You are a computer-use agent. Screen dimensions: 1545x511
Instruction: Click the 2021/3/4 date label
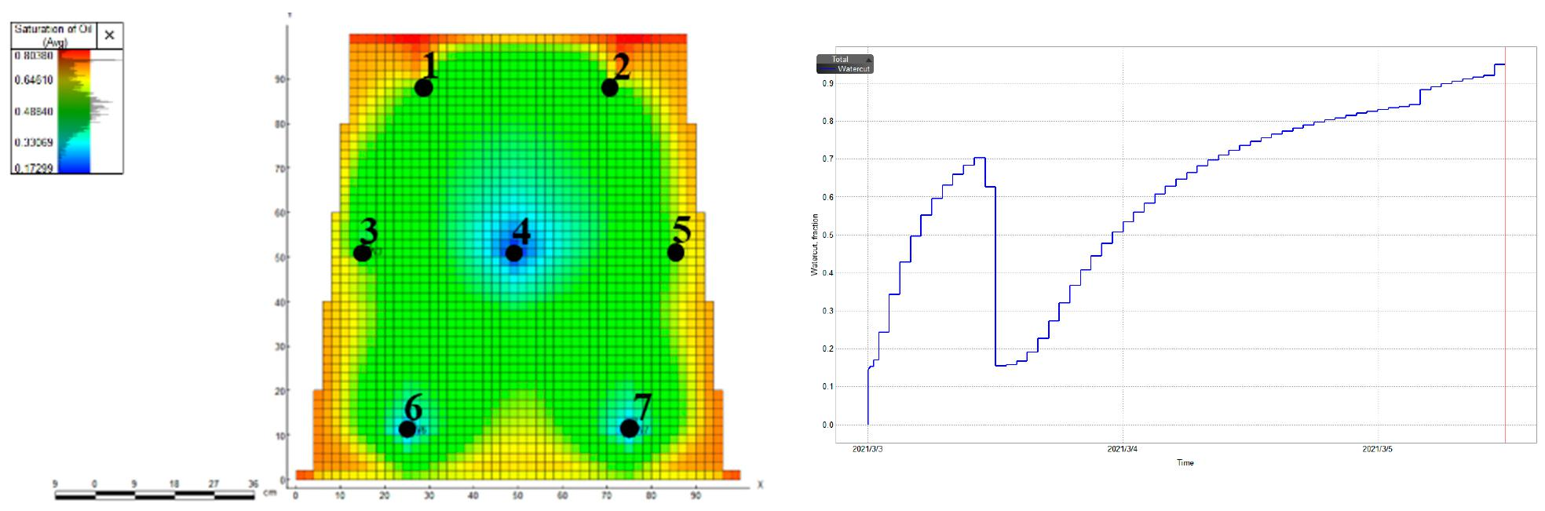1123,449
